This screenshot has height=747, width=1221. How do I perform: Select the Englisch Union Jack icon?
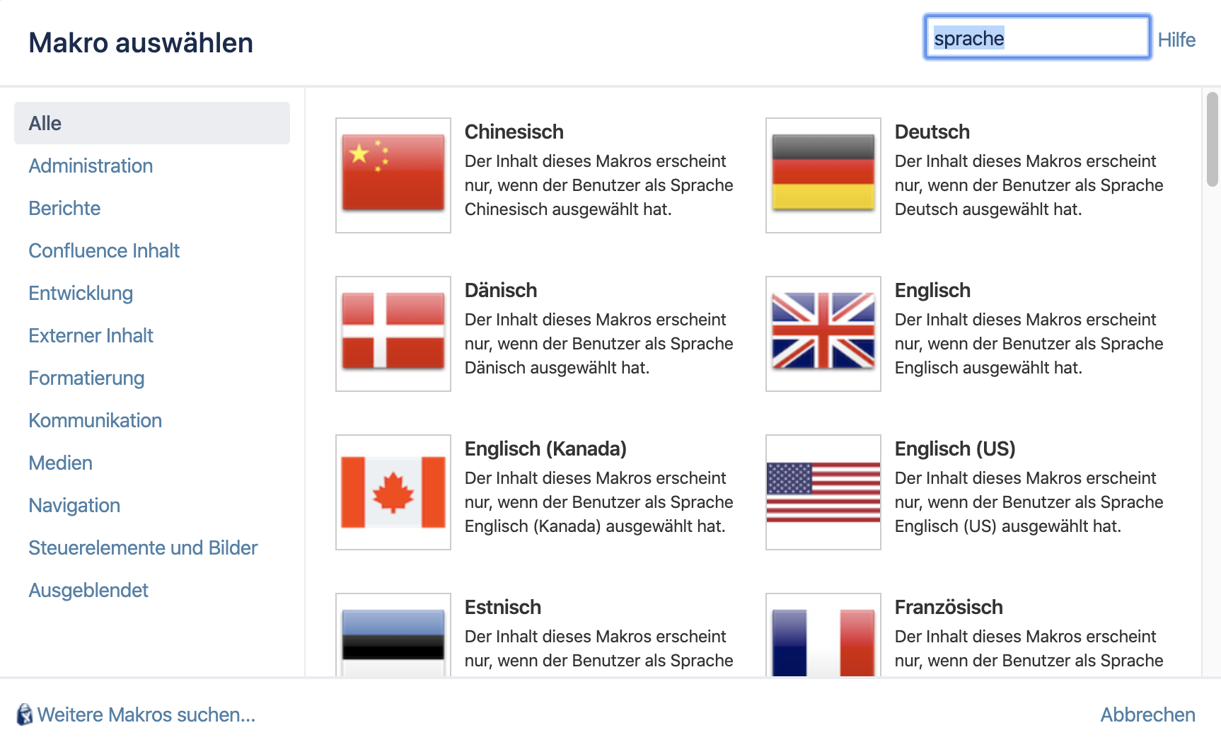(x=823, y=333)
